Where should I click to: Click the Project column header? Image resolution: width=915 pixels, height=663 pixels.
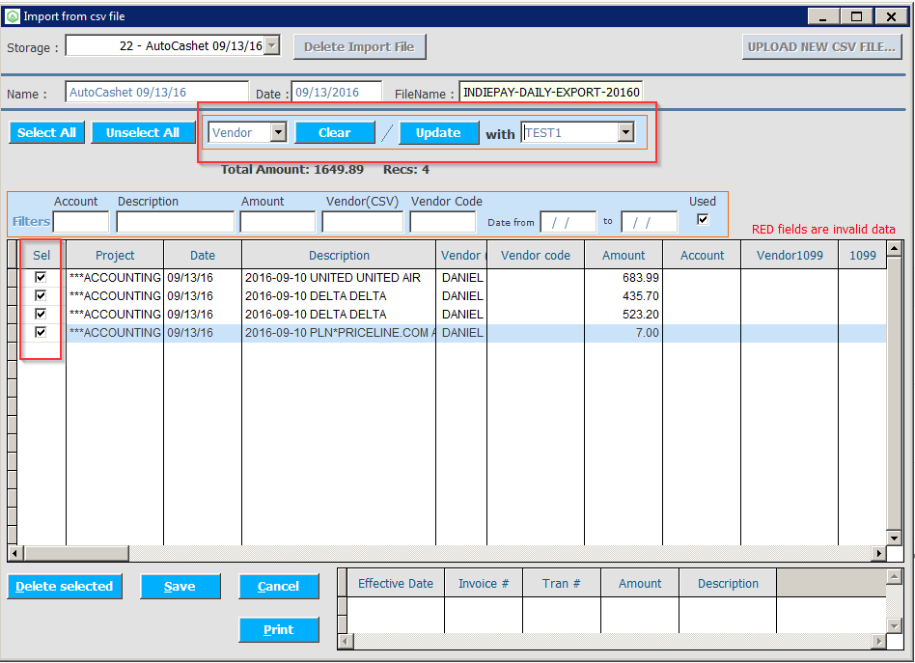click(115, 255)
